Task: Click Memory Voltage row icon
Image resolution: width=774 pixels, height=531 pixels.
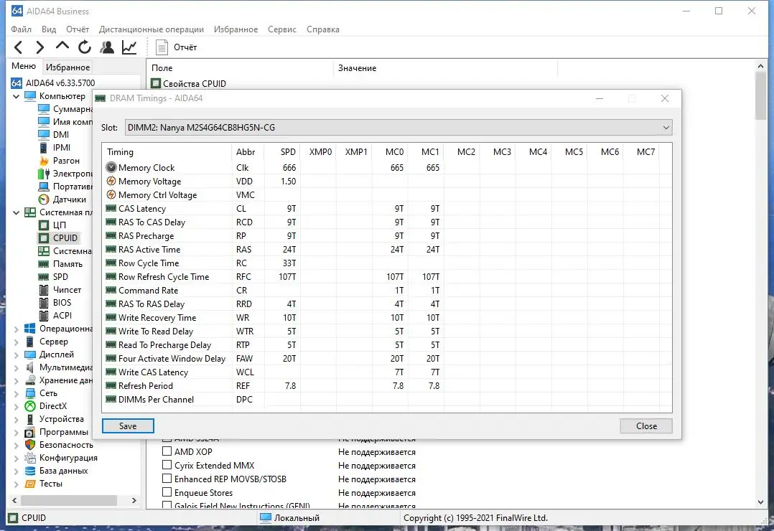Action: (111, 181)
